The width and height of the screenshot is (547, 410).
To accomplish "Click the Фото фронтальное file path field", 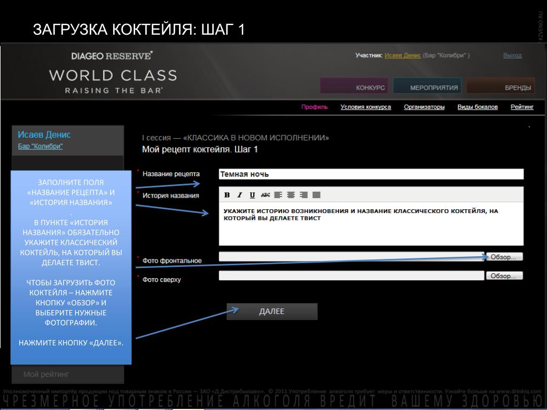I will pos(351,257).
